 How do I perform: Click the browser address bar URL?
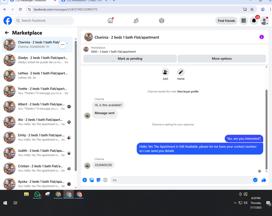coord(65,9)
